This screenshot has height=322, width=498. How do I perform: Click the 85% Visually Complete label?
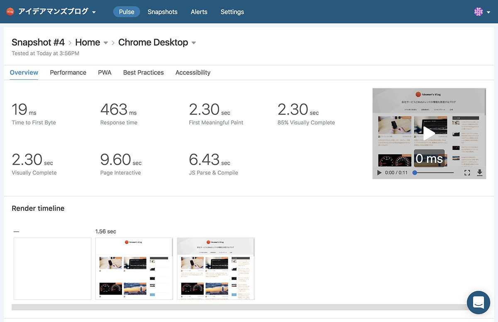point(306,122)
